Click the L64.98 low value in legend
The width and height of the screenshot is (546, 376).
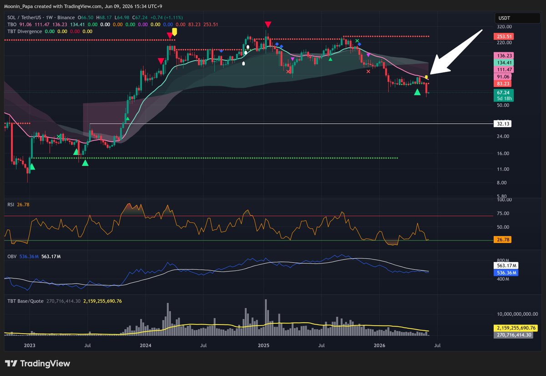tap(121, 17)
